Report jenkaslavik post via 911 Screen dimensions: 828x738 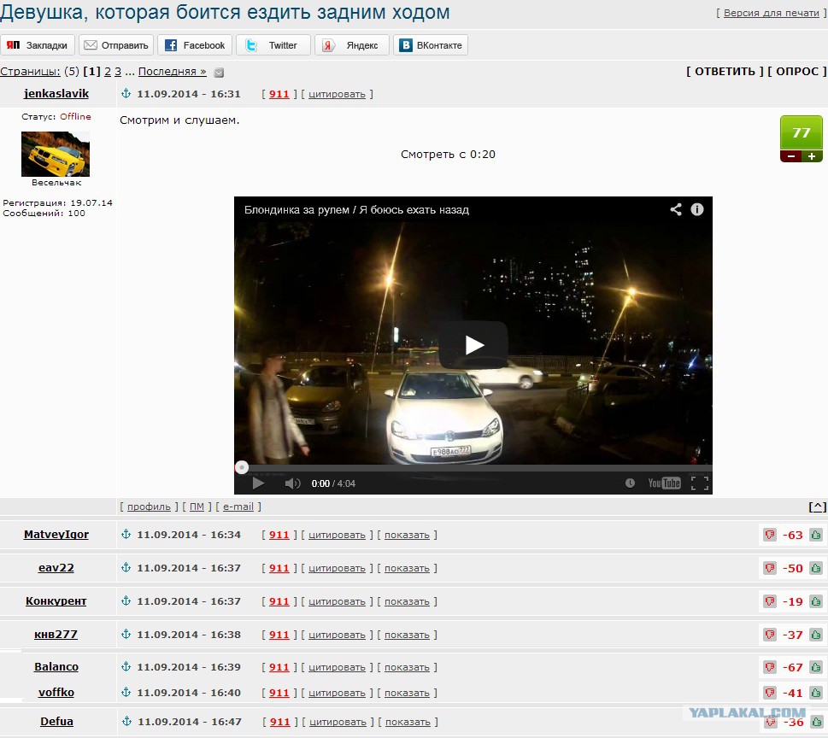tap(279, 94)
